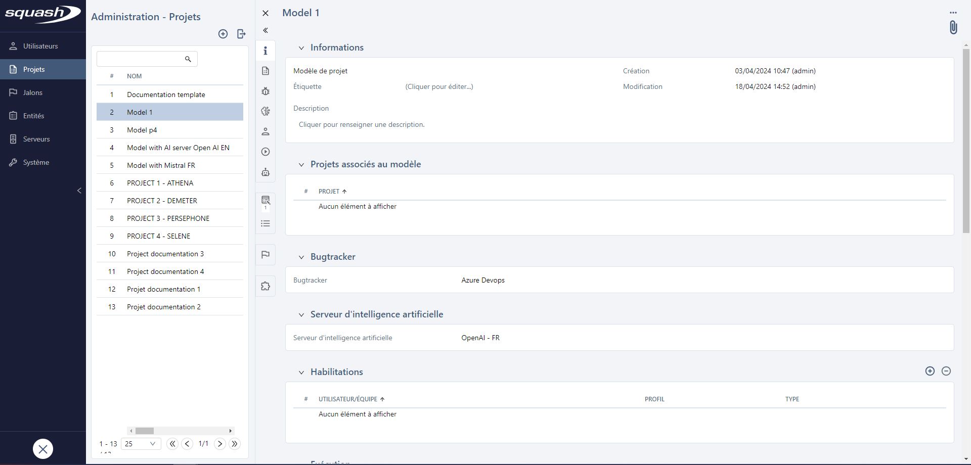971x465 pixels.
Task: Open the flag milestones icon panel
Action: [266, 254]
